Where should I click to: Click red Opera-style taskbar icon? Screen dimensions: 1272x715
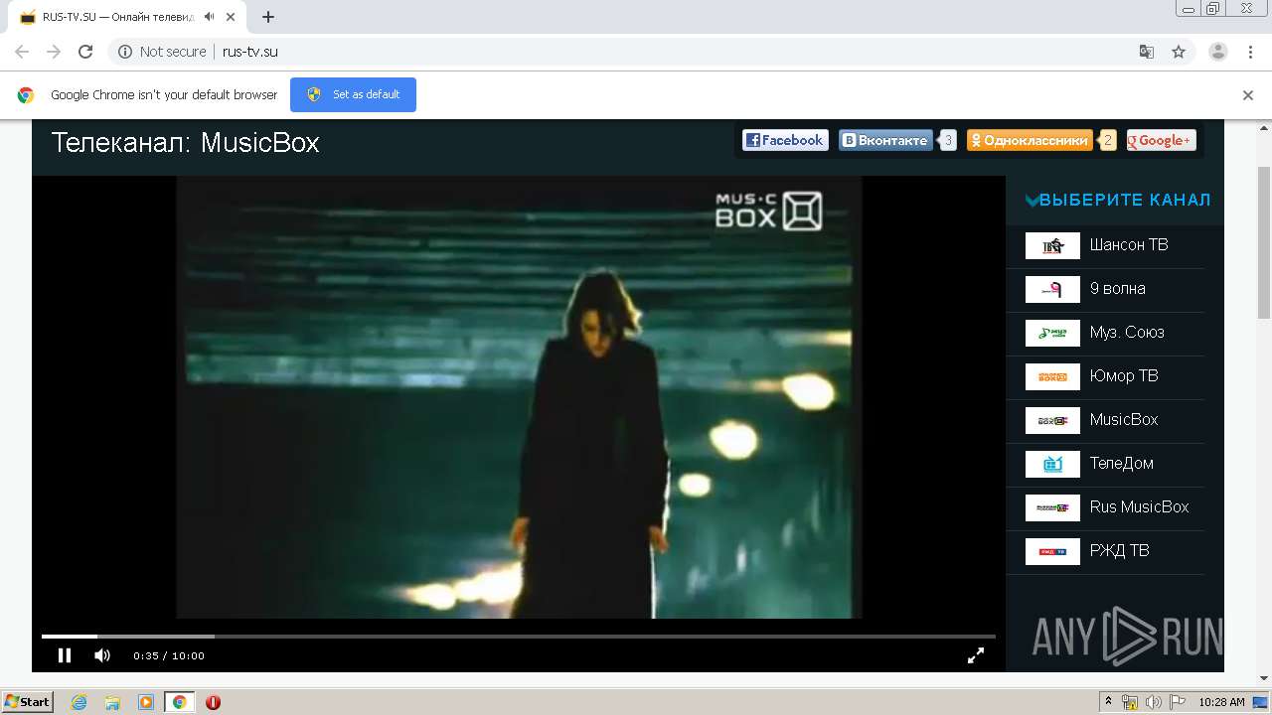pos(213,702)
